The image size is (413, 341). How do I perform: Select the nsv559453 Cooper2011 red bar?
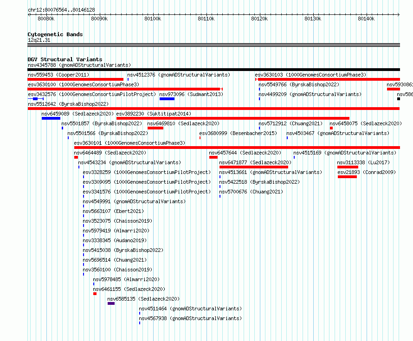click(x=75, y=79)
